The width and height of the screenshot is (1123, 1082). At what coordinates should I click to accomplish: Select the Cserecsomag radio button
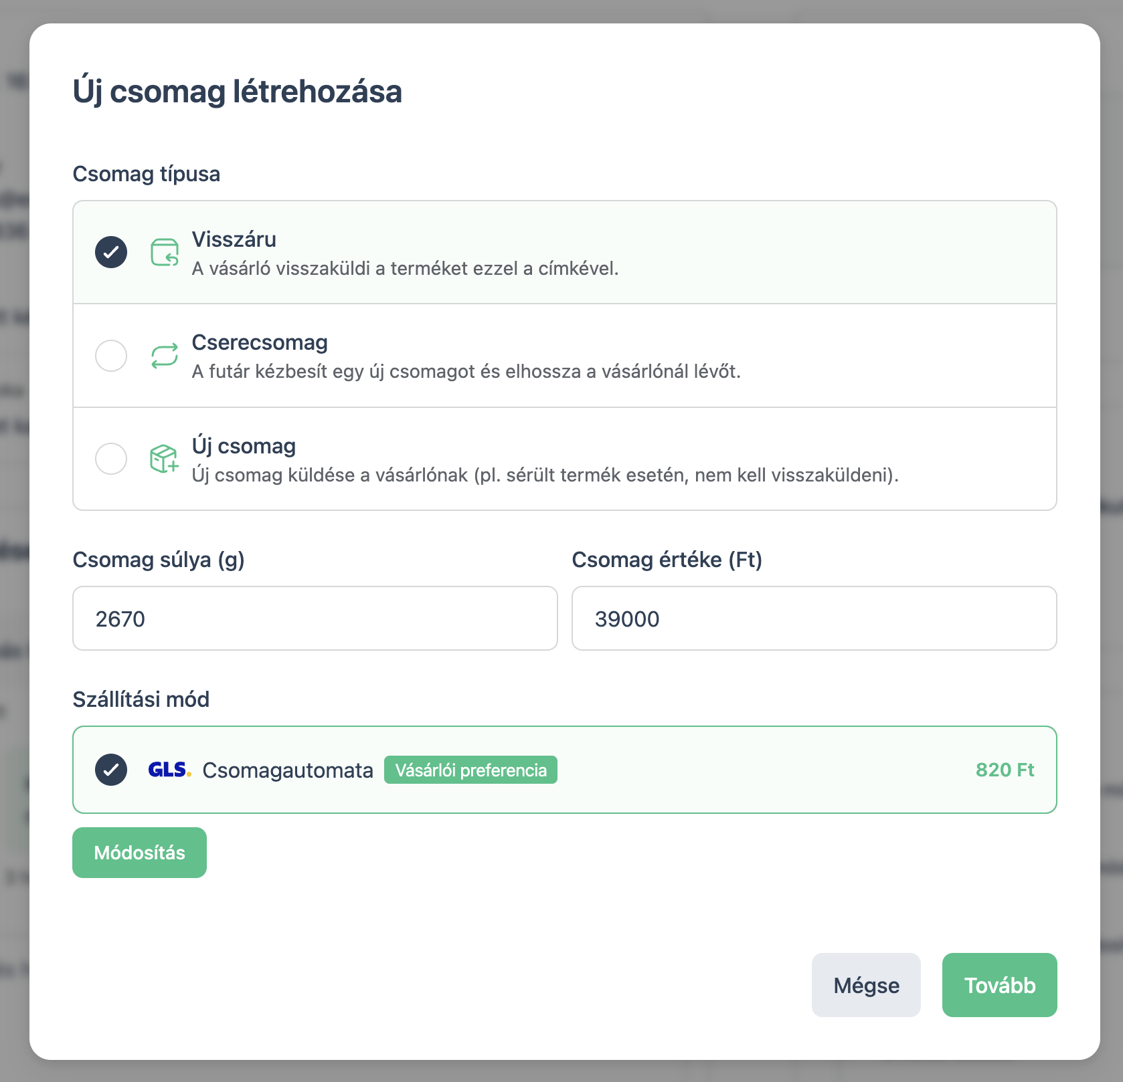tap(111, 356)
